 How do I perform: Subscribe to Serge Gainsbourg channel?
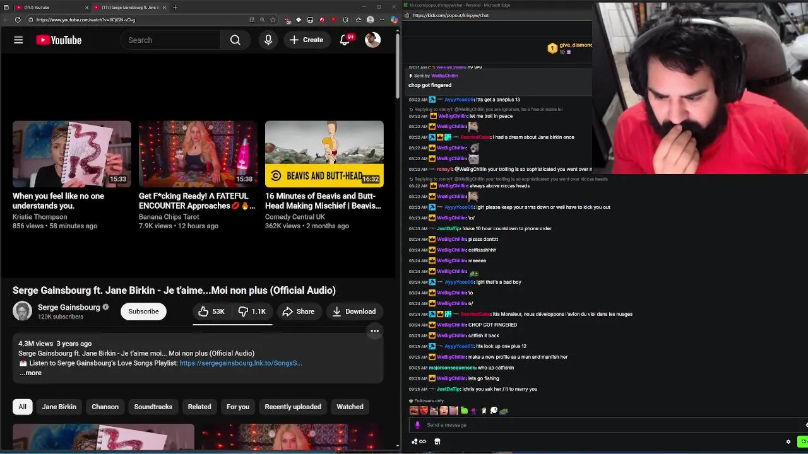(143, 311)
